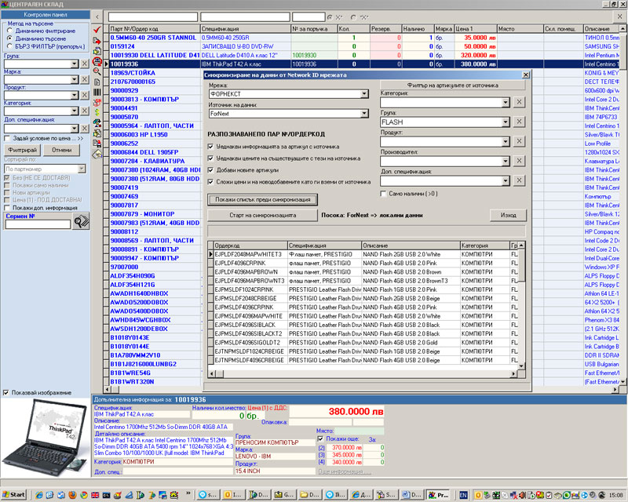The height and width of the screenshot is (502, 628).
Task: Toggle Сложи цени и на новодобавените checkbox
Action: point(210,182)
